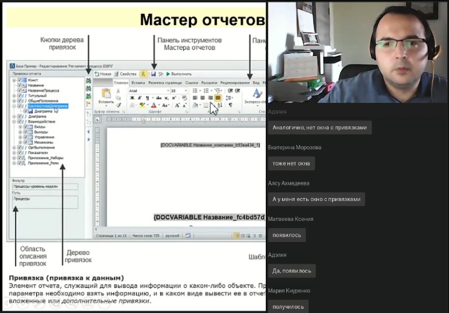
Task: Open the tools settings icon next to Save
Action: (161, 74)
